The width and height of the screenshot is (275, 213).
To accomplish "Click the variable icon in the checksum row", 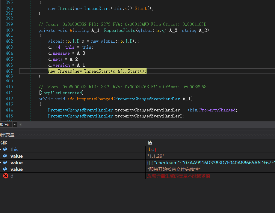I will pyautogui.click(x=5, y=163).
